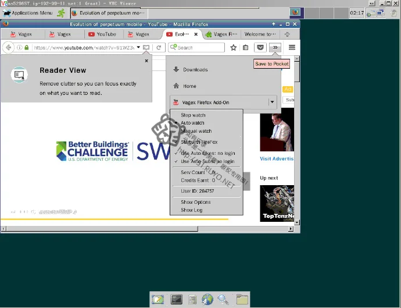Viewport: 401px width, 308px height.
Task: Open the file manager cabinet dock icon
Action: pos(192,299)
